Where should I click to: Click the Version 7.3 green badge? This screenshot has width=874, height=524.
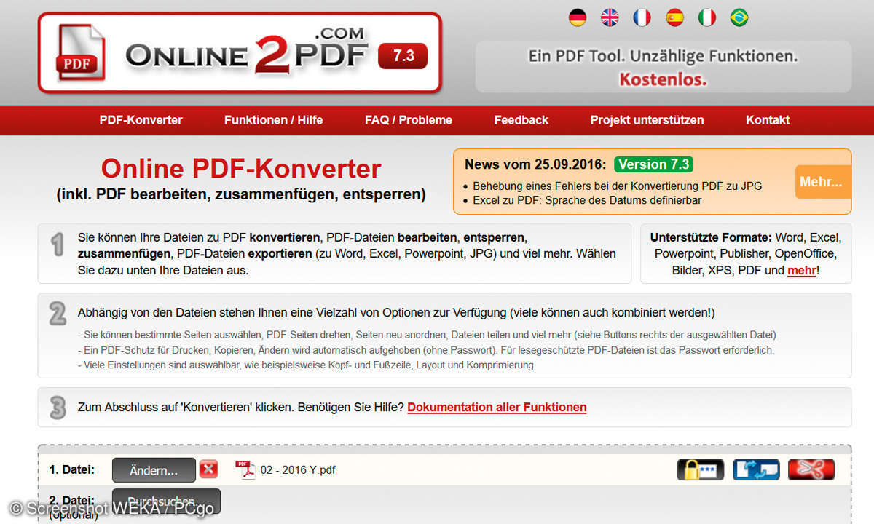(x=653, y=164)
